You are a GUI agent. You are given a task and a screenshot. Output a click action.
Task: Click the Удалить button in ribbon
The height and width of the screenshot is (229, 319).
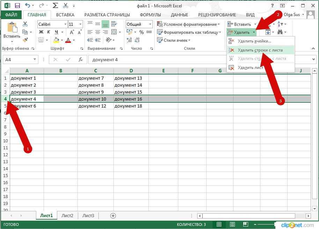(x=241, y=32)
